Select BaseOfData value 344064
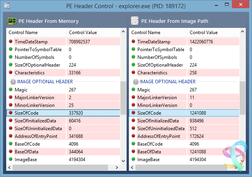Screen dimensions: 252x177 pyautogui.click(x=76, y=152)
